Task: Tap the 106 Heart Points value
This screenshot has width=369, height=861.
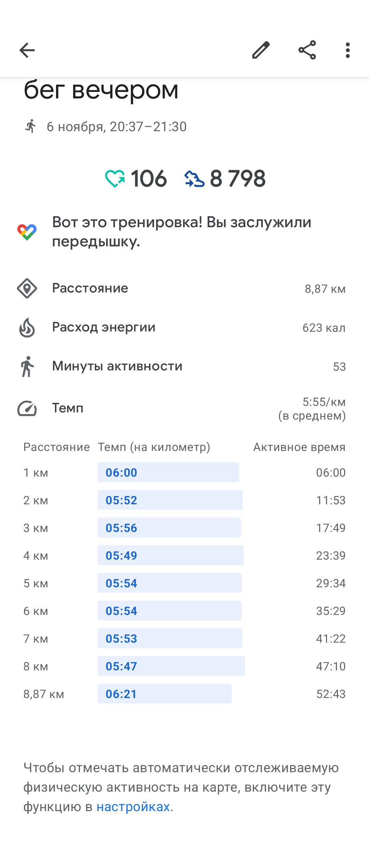Action: coord(149,179)
